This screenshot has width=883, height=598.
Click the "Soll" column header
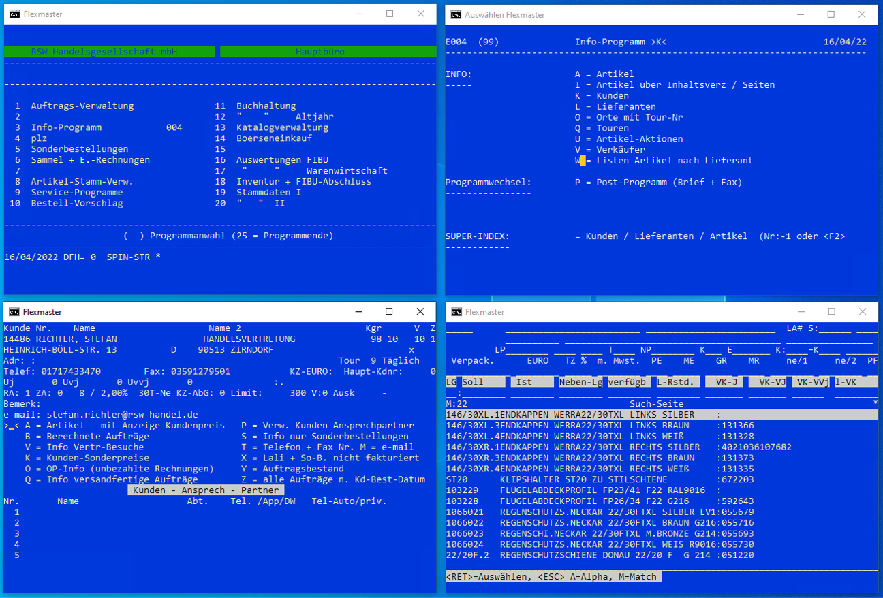click(x=483, y=381)
